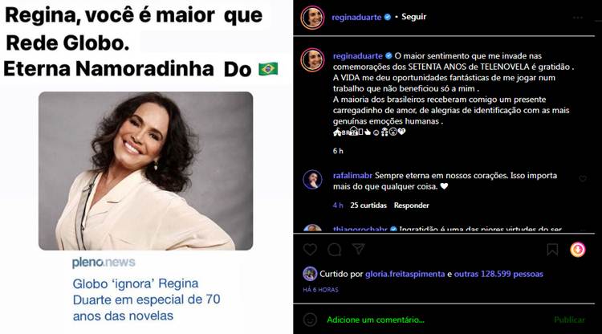Image resolution: width=602 pixels, height=334 pixels.
Task: Open the reginaduarte username link in header
Action: click(x=356, y=18)
